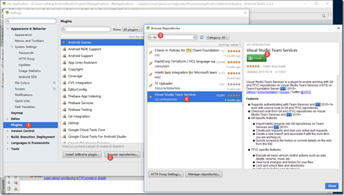Expand the Tools node

8,149
